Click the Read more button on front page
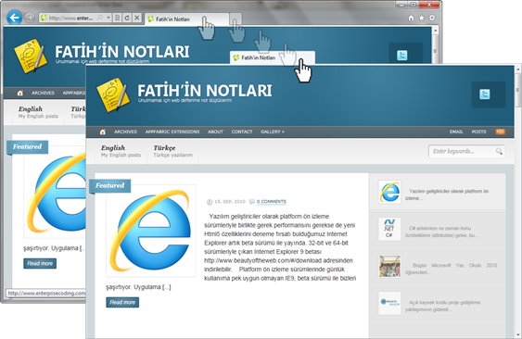 tap(122, 302)
